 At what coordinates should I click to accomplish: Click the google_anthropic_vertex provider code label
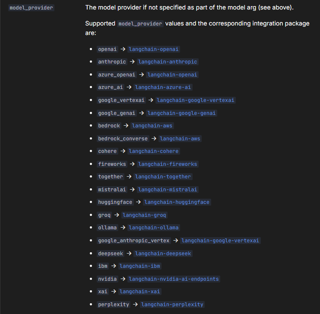coord(134,241)
